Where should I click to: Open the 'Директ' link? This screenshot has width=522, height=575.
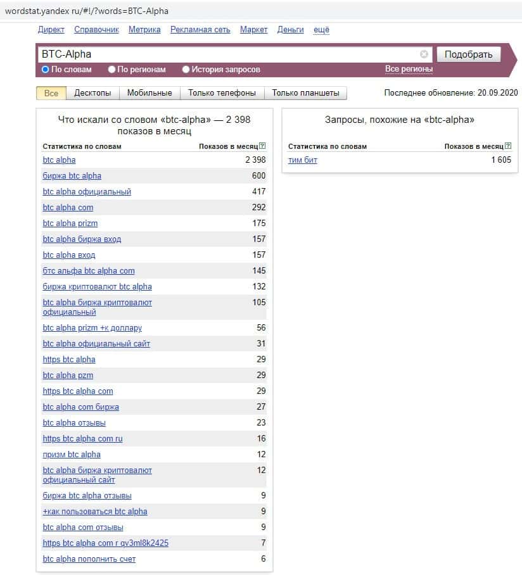coord(51,30)
